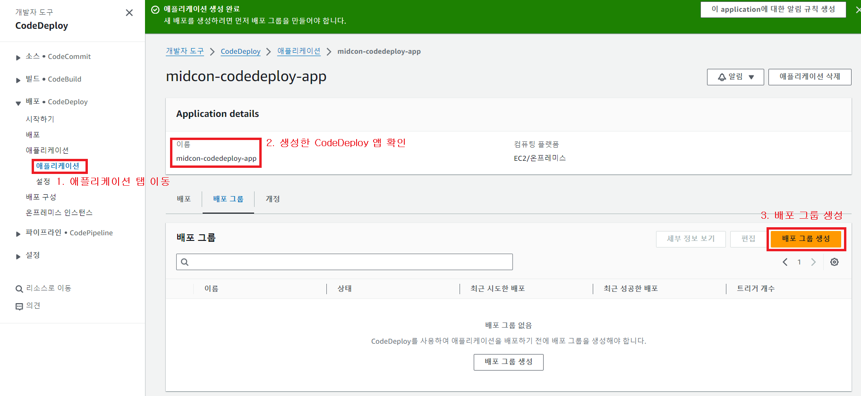The height and width of the screenshot is (396, 861).
Task: Click the bell icon on 알림 button
Action: pos(722,77)
